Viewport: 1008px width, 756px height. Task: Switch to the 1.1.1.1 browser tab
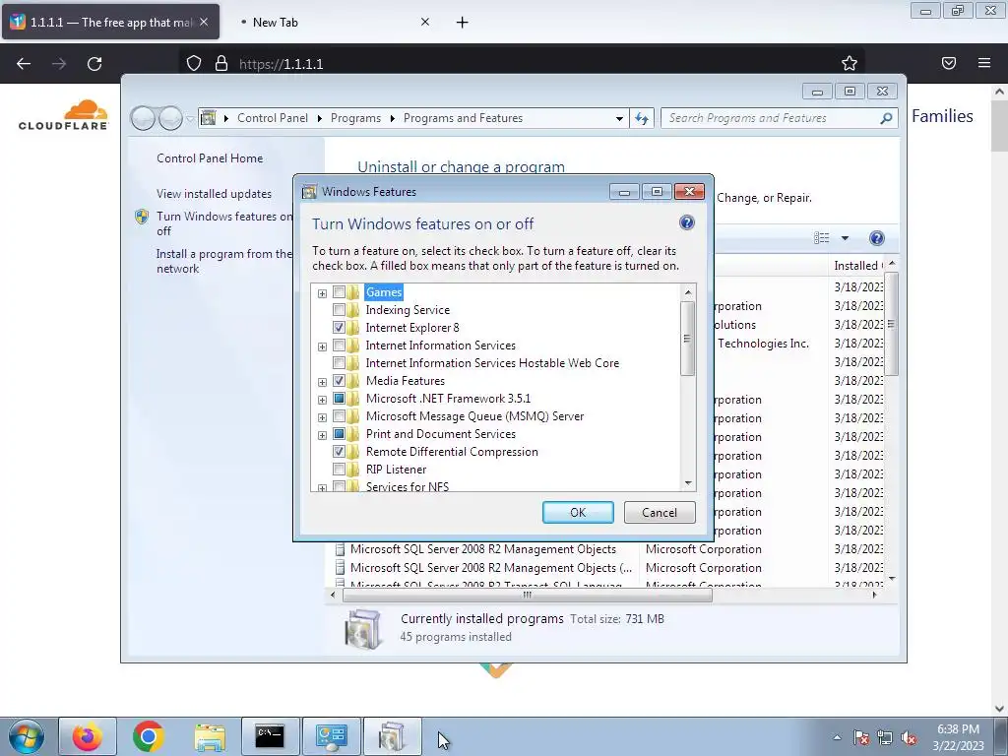(x=110, y=22)
